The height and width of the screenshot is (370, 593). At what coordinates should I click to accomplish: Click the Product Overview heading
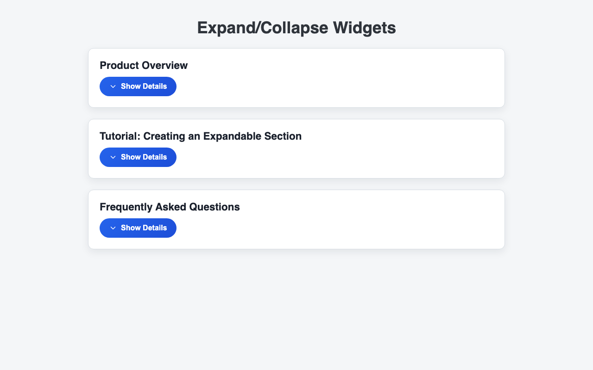pos(144,66)
